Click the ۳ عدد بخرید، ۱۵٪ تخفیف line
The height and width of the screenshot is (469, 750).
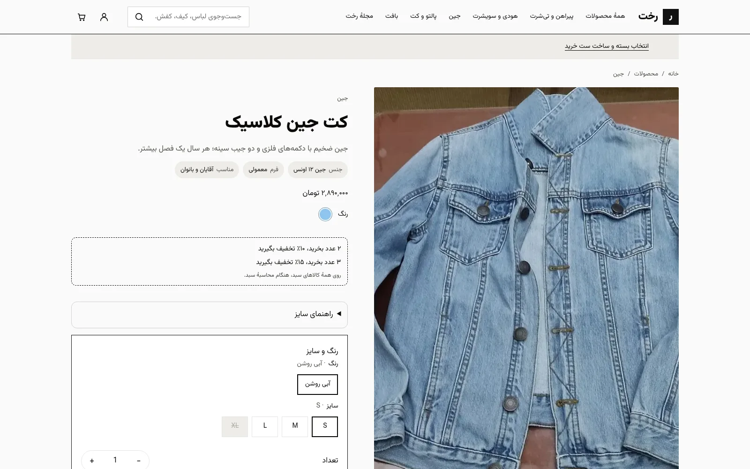click(x=299, y=262)
